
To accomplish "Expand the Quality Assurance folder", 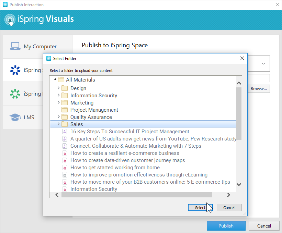I will click(x=59, y=116).
